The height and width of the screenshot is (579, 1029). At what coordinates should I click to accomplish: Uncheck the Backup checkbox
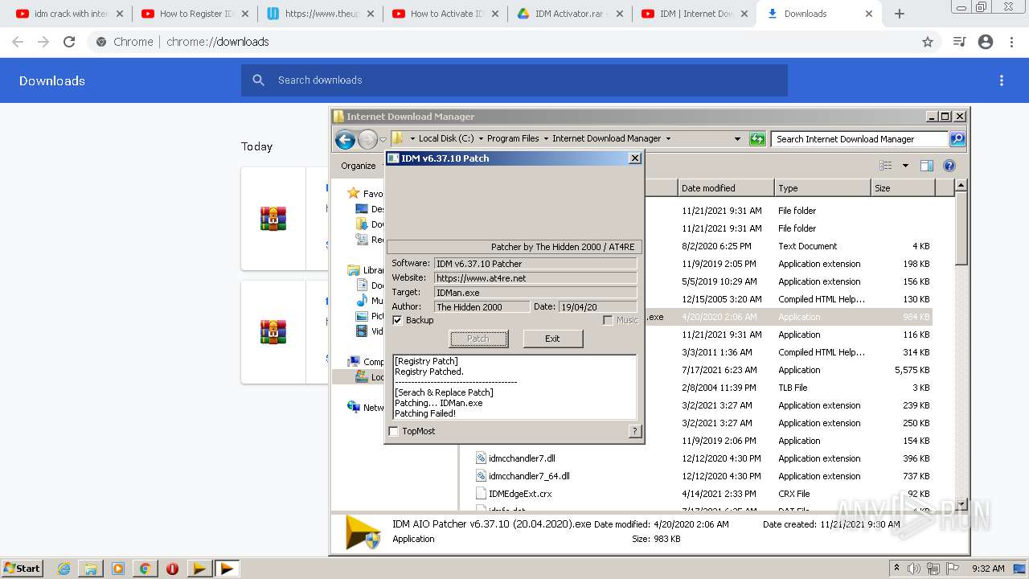coord(397,320)
